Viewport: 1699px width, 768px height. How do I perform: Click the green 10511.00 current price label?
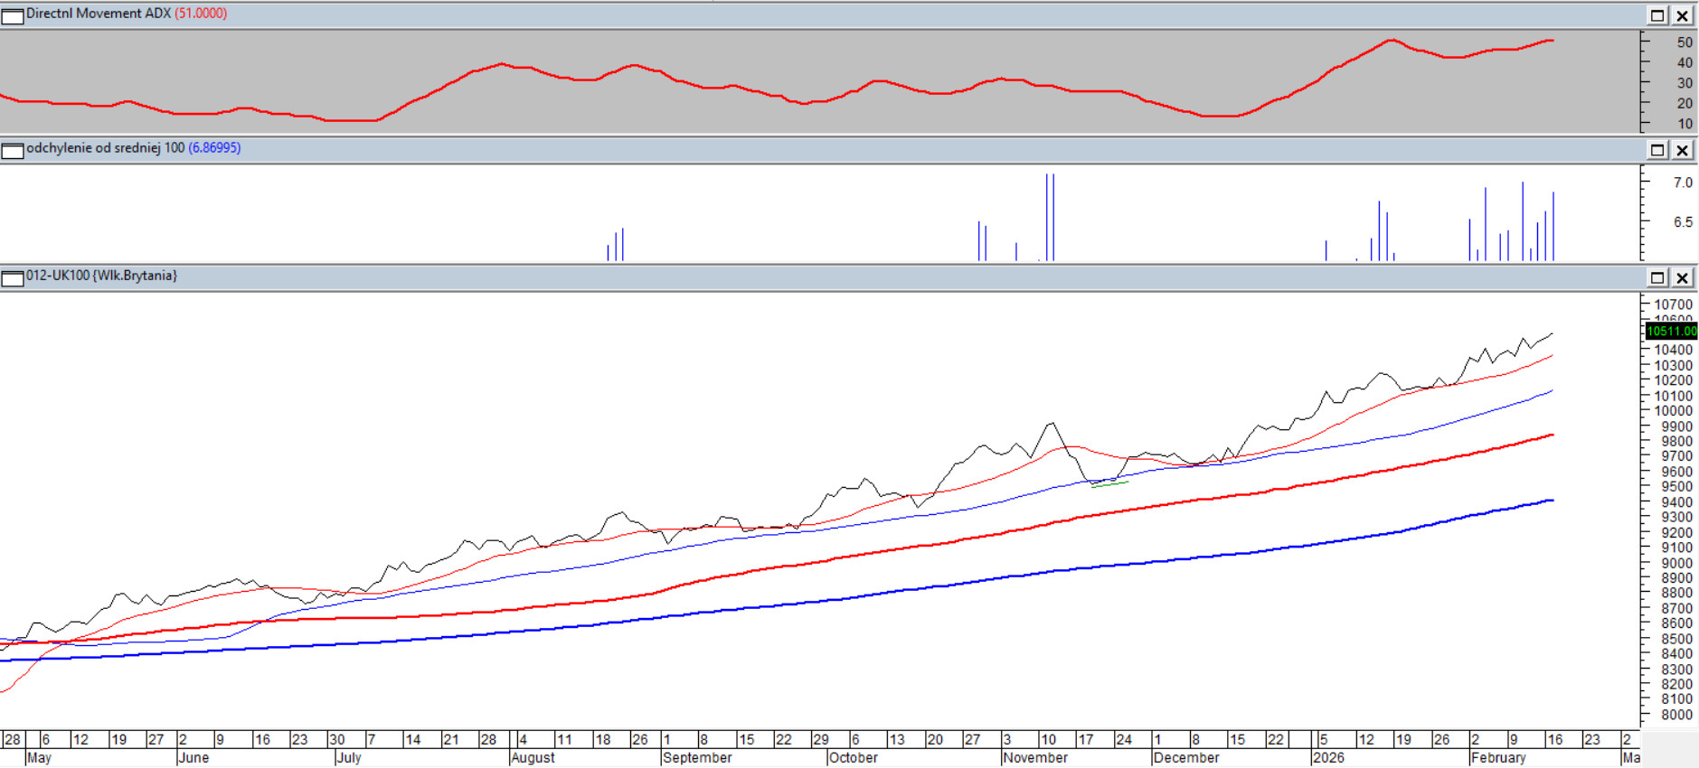pos(1671,332)
